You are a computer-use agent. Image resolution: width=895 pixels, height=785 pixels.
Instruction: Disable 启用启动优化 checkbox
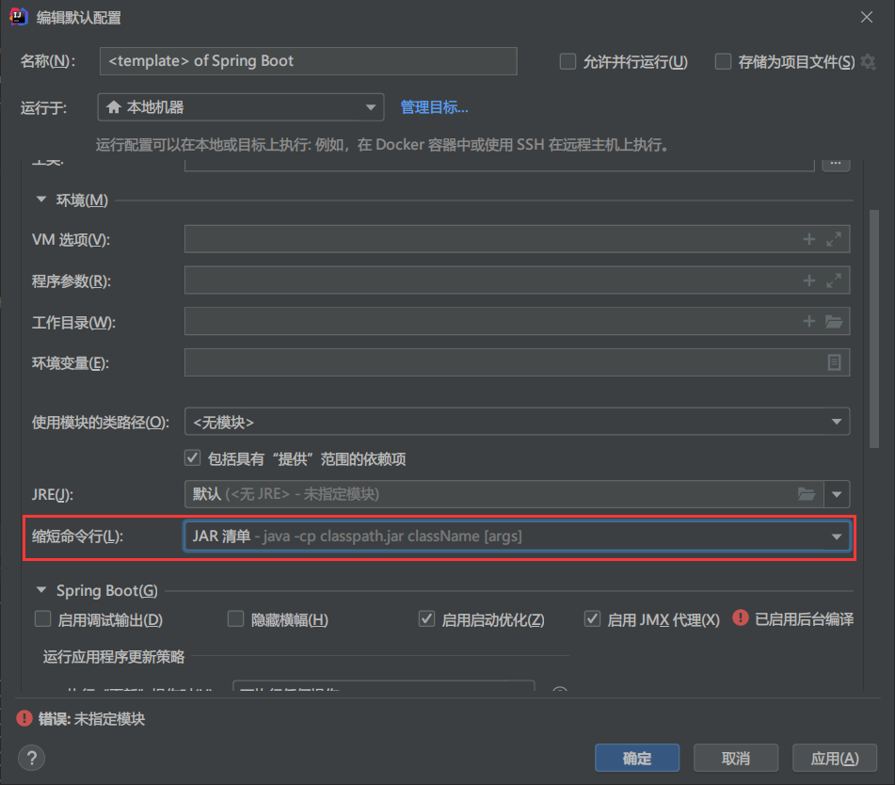[426, 618]
